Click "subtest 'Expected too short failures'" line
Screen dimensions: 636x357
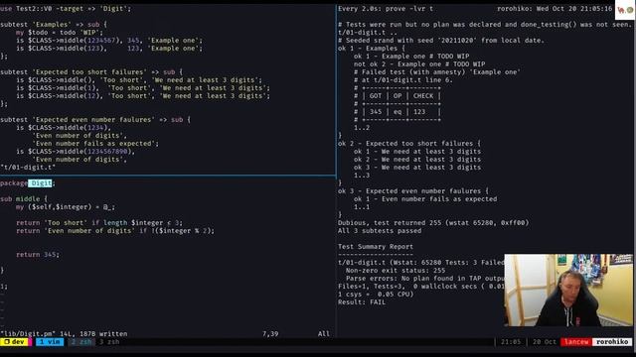(x=91, y=72)
